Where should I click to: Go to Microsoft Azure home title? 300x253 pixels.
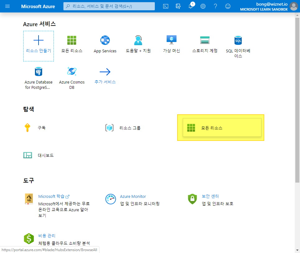tap(38, 6)
